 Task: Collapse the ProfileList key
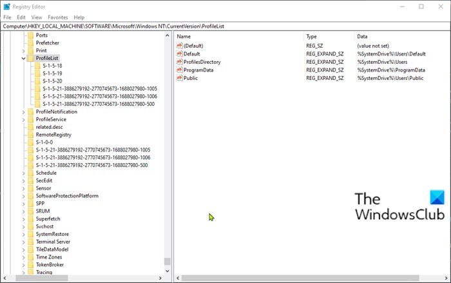(24, 58)
